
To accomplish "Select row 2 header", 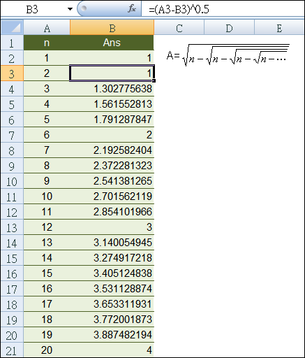I will pyautogui.click(x=12, y=58).
